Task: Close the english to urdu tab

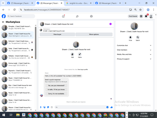Action: coord(91,3)
